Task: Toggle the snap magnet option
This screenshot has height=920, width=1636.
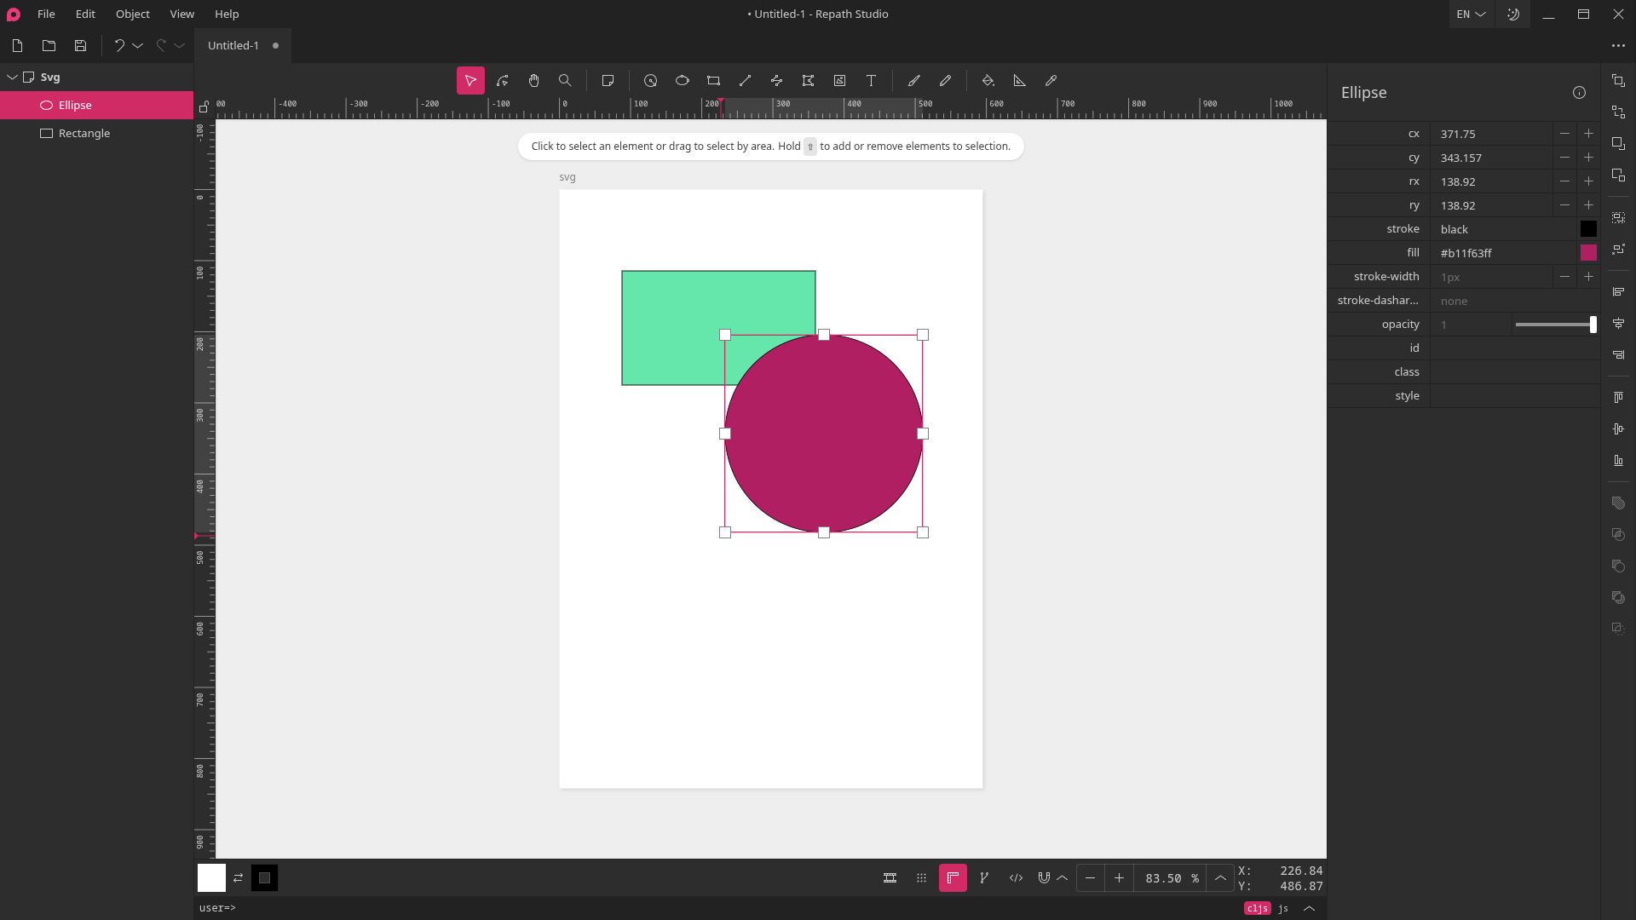Action: pyautogui.click(x=1044, y=878)
